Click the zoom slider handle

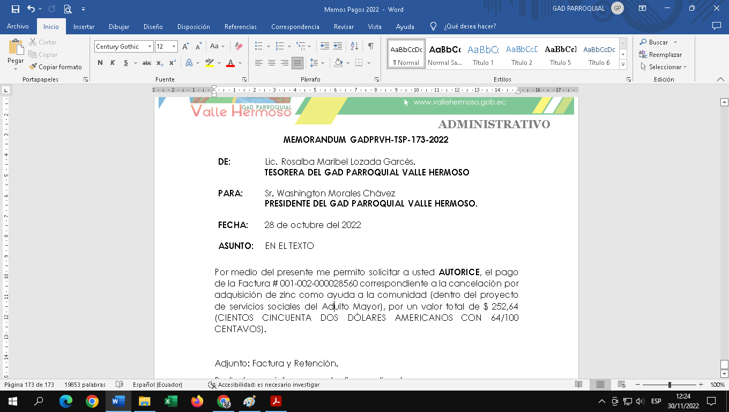(x=670, y=385)
